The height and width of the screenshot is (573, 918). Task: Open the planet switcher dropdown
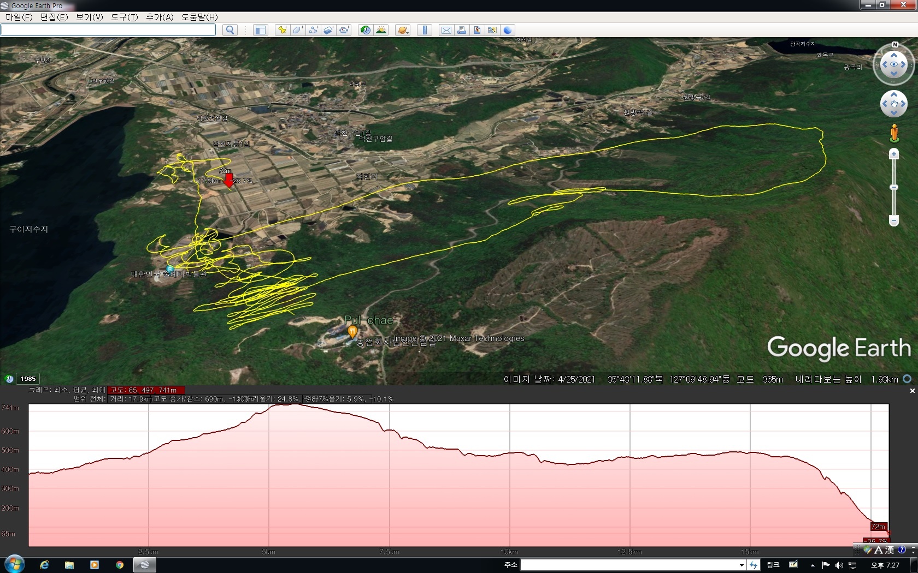tap(403, 30)
